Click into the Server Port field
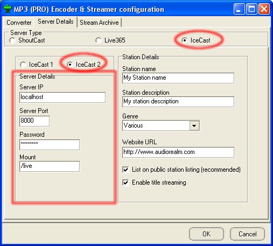The height and width of the screenshot is (246, 273). tap(34, 121)
